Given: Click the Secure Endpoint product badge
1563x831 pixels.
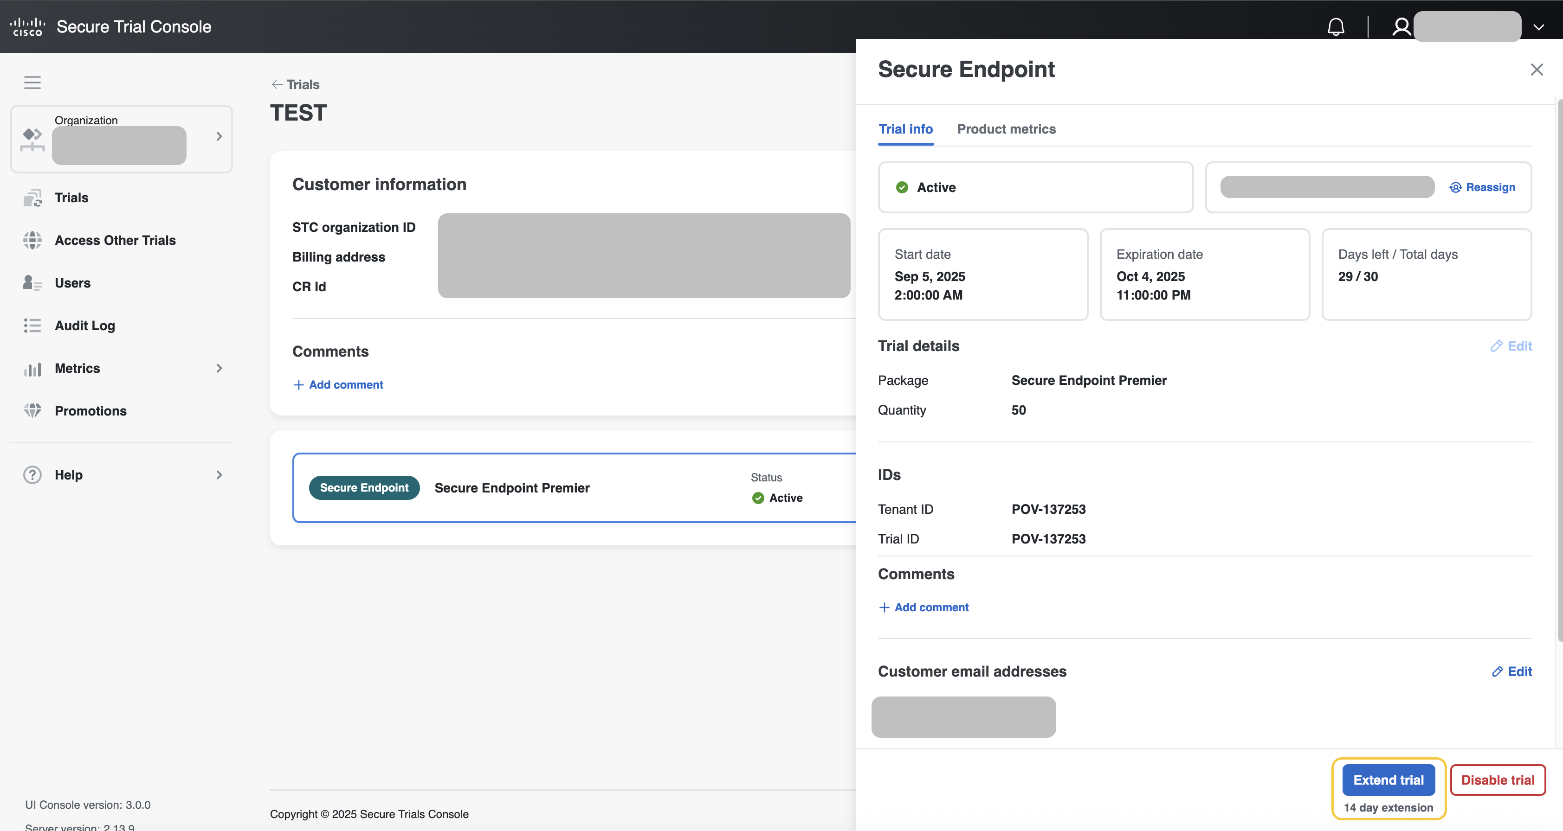Looking at the screenshot, I should coord(364,488).
